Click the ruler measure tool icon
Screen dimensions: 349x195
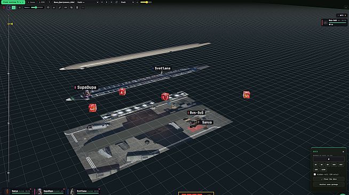pyautogui.click(x=66, y=7)
